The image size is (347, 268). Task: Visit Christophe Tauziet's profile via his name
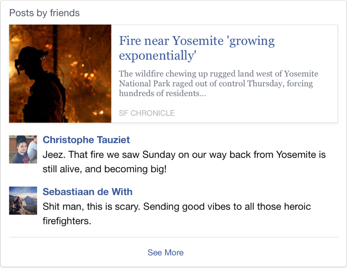click(x=86, y=140)
